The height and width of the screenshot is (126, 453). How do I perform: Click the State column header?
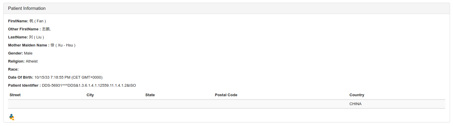click(150, 95)
